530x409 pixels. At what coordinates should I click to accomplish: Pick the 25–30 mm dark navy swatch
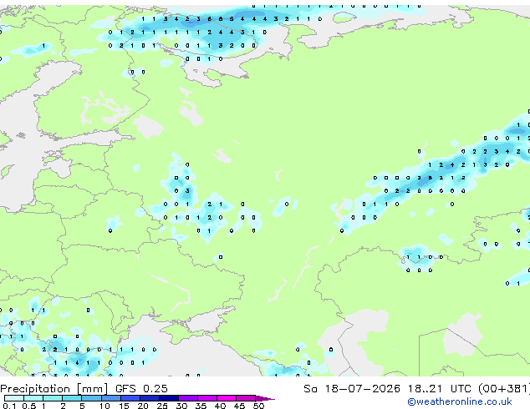tap(169, 398)
